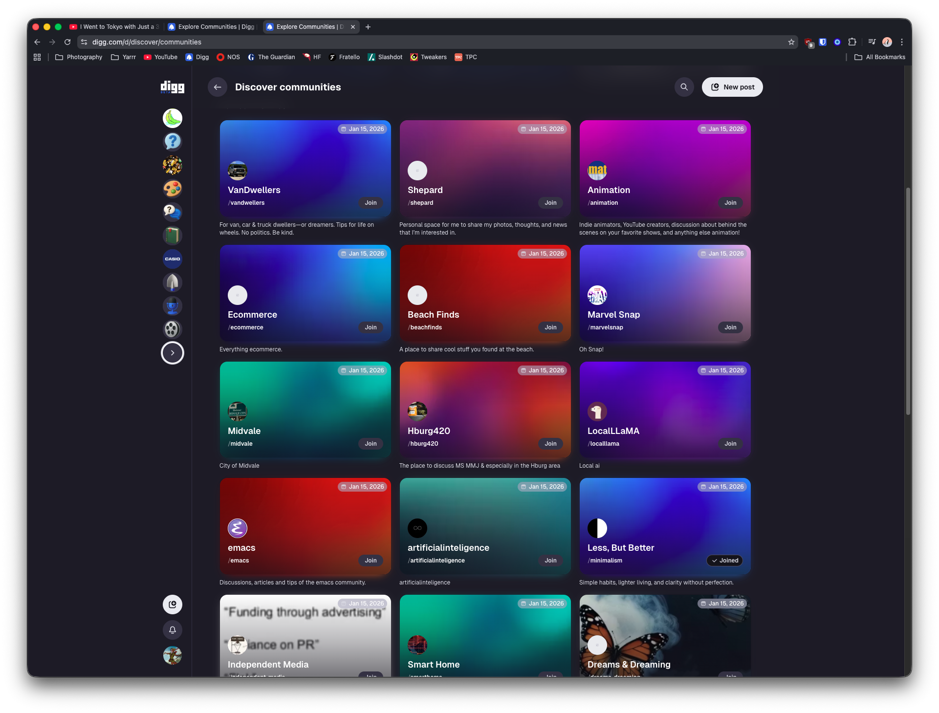Open the question-mark speech bubble community icon

(x=172, y=142)
